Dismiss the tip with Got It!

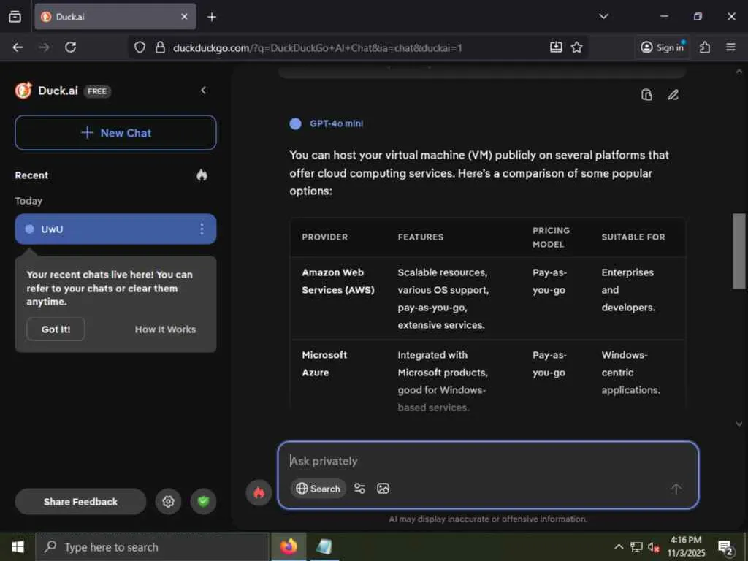(56, 329)
